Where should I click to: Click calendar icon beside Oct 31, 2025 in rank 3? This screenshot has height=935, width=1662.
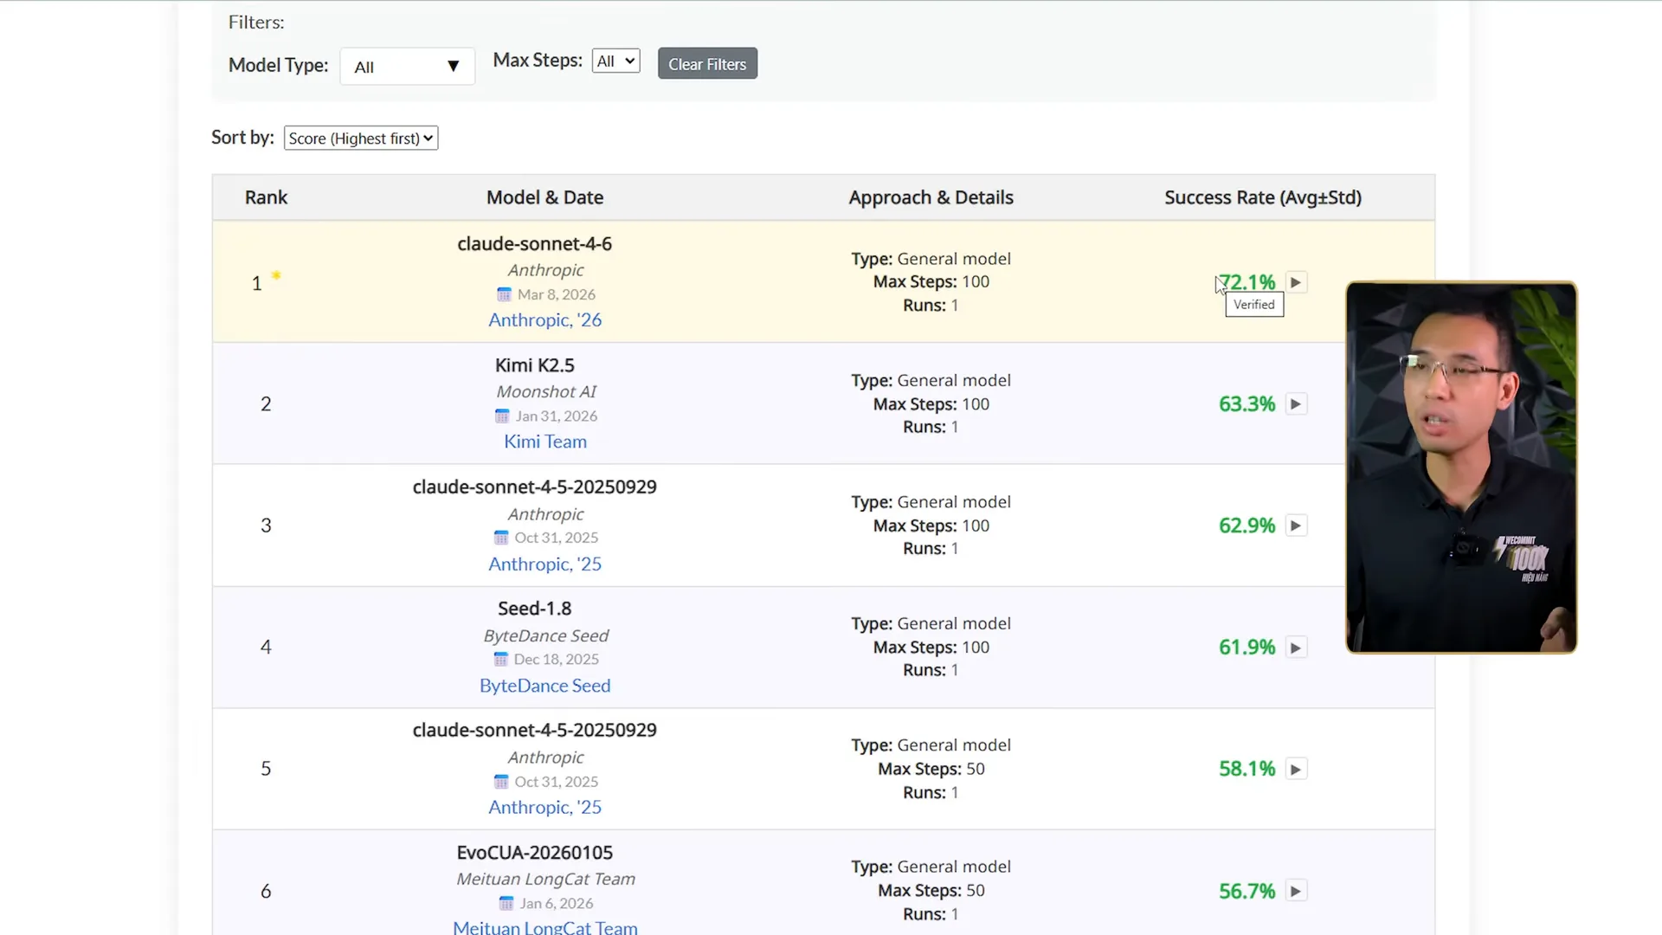click(x=501, y=538)
